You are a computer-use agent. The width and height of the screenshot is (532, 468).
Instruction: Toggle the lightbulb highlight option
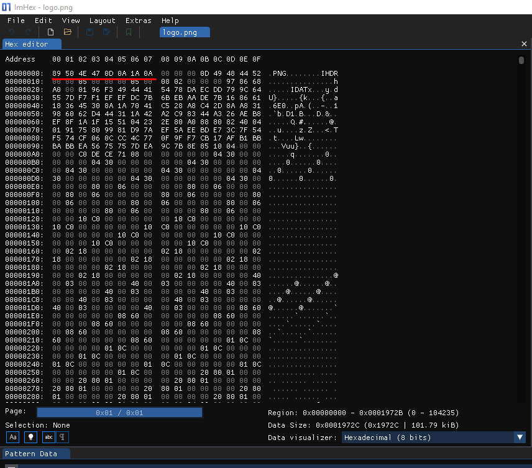[x=30, y=437]
